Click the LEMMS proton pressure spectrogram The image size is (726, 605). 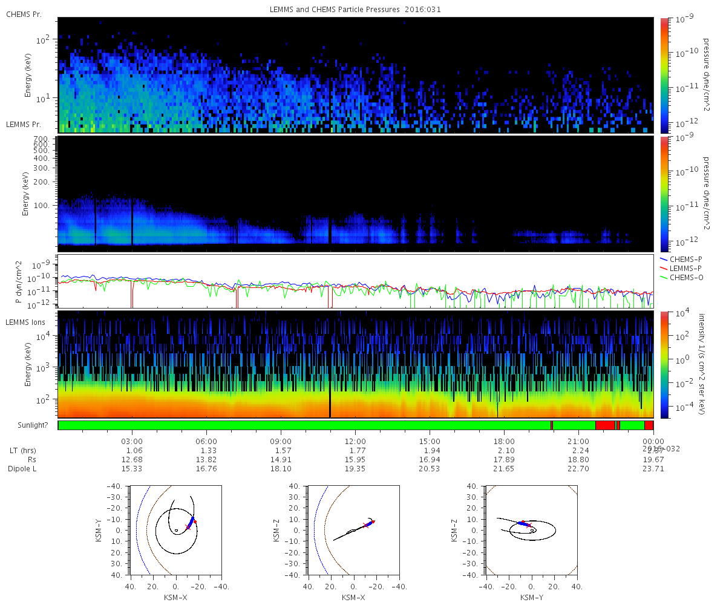[355, 194]
